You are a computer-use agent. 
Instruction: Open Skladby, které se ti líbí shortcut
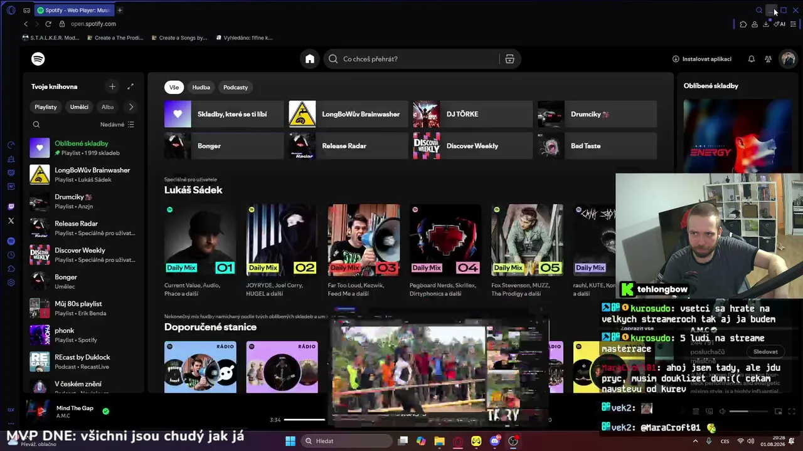pyautogui.click(x=224, y=114)
